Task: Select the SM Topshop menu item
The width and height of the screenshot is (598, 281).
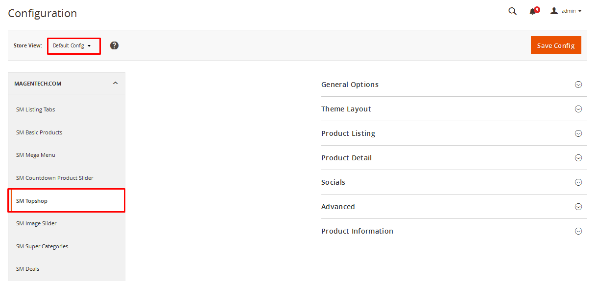Action: pyautogui.click(x=67, y=201)
